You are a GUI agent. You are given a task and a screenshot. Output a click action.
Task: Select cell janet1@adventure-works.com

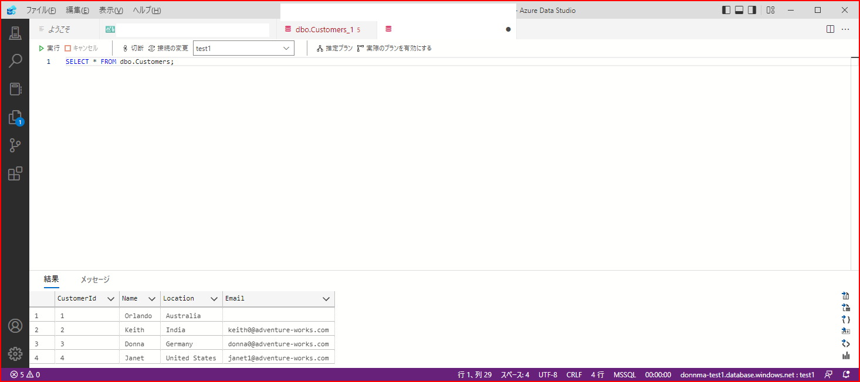tap(279, 358)
